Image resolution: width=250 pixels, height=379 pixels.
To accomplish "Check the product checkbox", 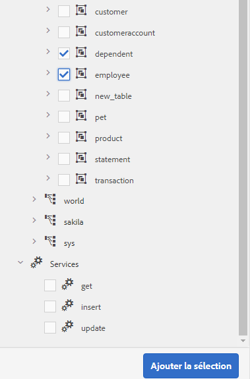I will [x=64, y=138].
